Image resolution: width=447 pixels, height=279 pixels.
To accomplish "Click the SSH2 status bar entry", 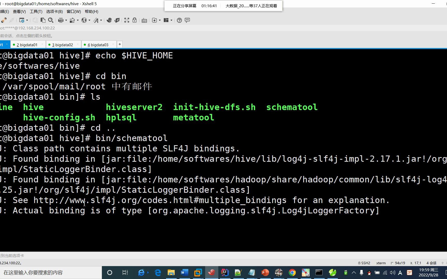I will 364,263.
